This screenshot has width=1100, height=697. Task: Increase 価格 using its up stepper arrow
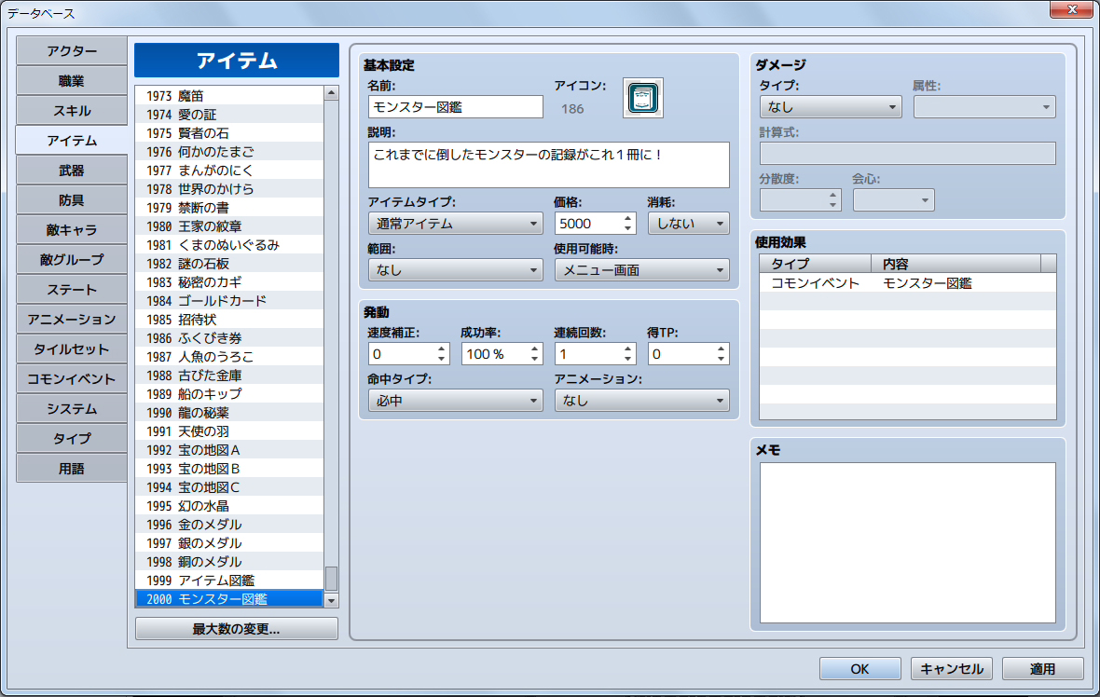click(x=627, y=217)
